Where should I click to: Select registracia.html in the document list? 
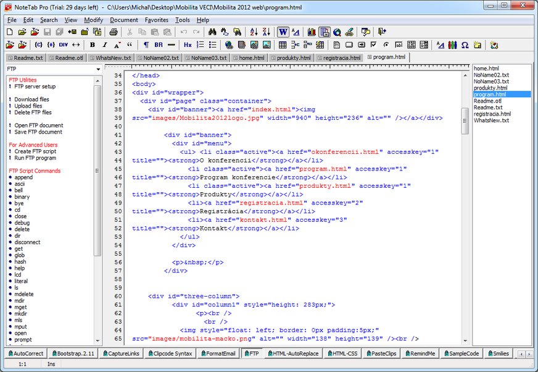[492, 114]
